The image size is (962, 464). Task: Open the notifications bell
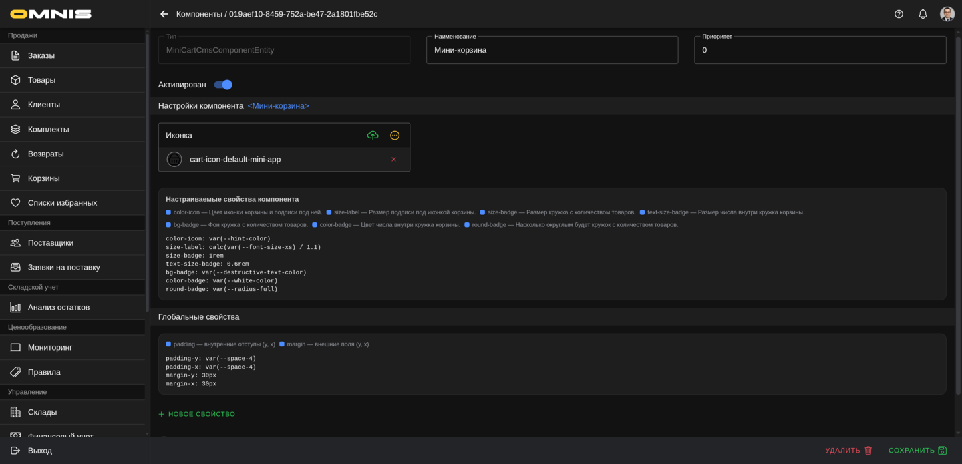tap(923, 14)
